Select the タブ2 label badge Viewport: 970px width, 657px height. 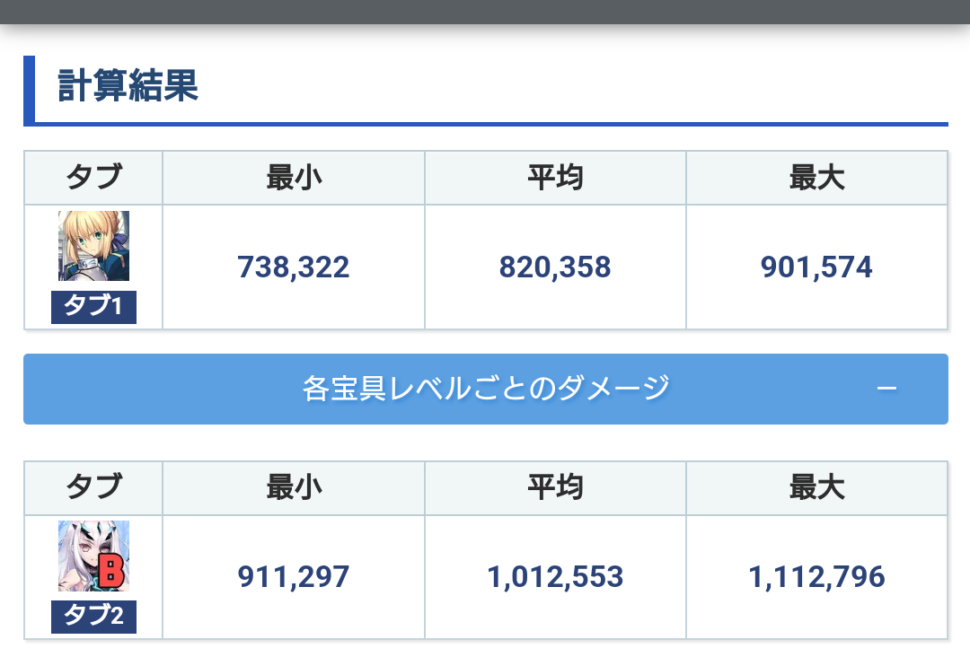pyautogui.click(x=93, y=617)
